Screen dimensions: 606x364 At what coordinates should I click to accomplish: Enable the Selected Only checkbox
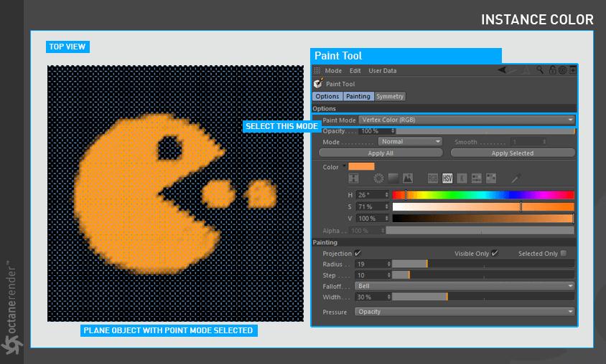click(x=564, y=253)
